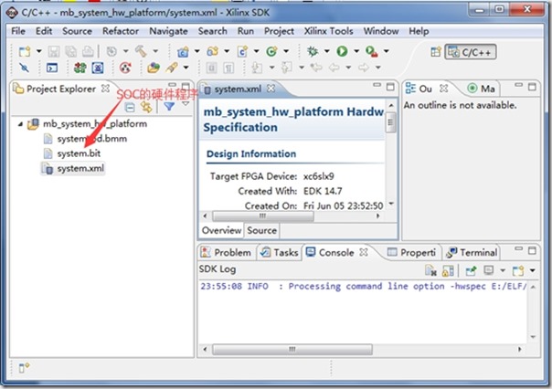Switch to the C/C++ perspective button
The width and height of the screenshot is (552, 389).
coord(471,51)
